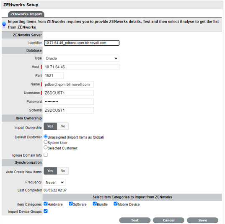Uncheck the Hardware item category
This screenshot has height=224, width=225.
coord(46,203)
